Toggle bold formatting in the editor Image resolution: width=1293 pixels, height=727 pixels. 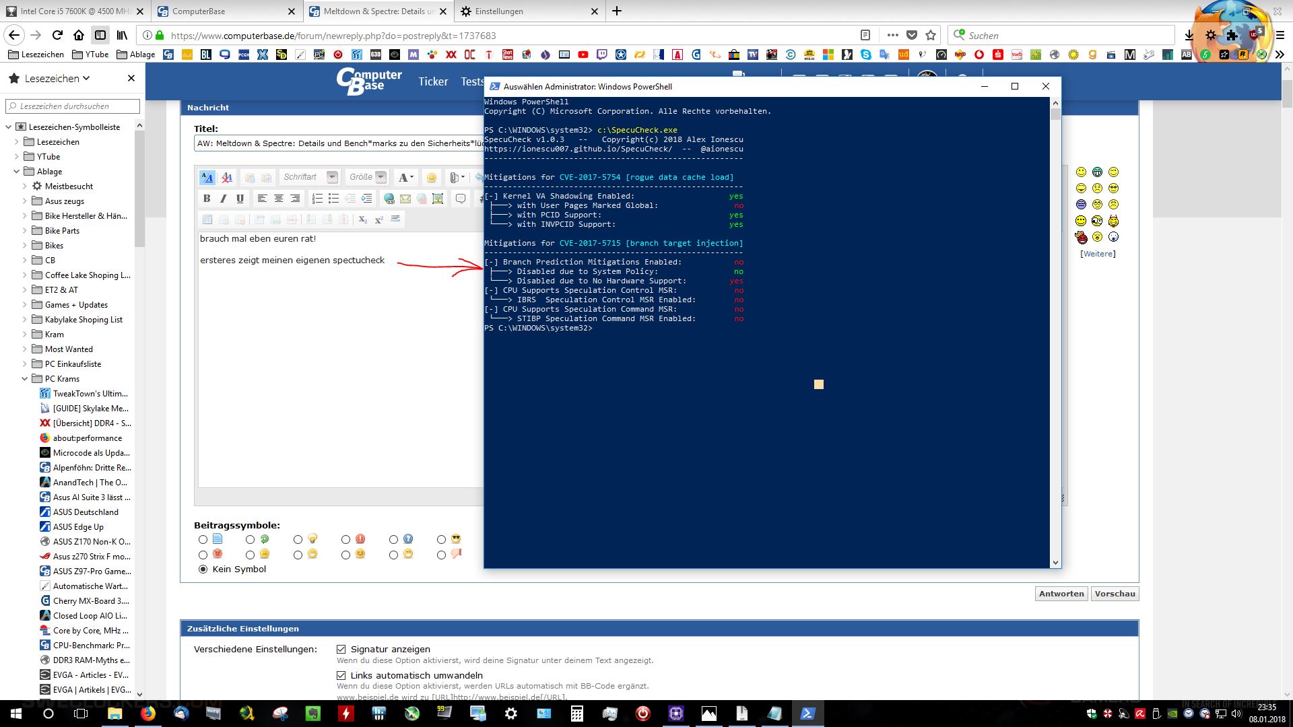(207, 199)
